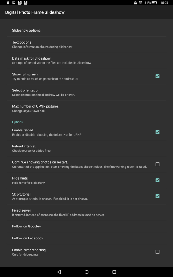Tap the battery indicator icon

[x=154, y=3]
